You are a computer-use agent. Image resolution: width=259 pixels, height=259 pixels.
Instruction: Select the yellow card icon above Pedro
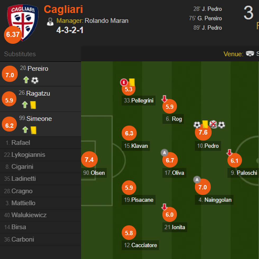[205, 123]
